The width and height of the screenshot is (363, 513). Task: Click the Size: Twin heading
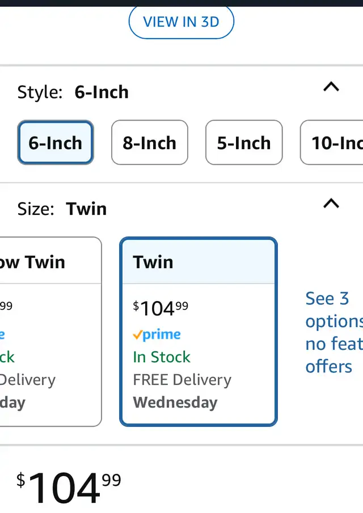[x=62, y=209]
